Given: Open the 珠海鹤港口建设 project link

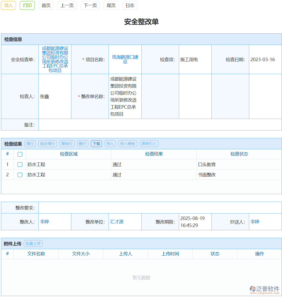Looking at the screenshot, I should [125, 59].
